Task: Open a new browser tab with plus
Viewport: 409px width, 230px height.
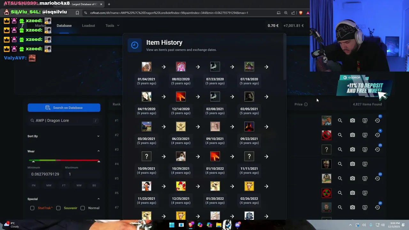Action: point(109,4)
